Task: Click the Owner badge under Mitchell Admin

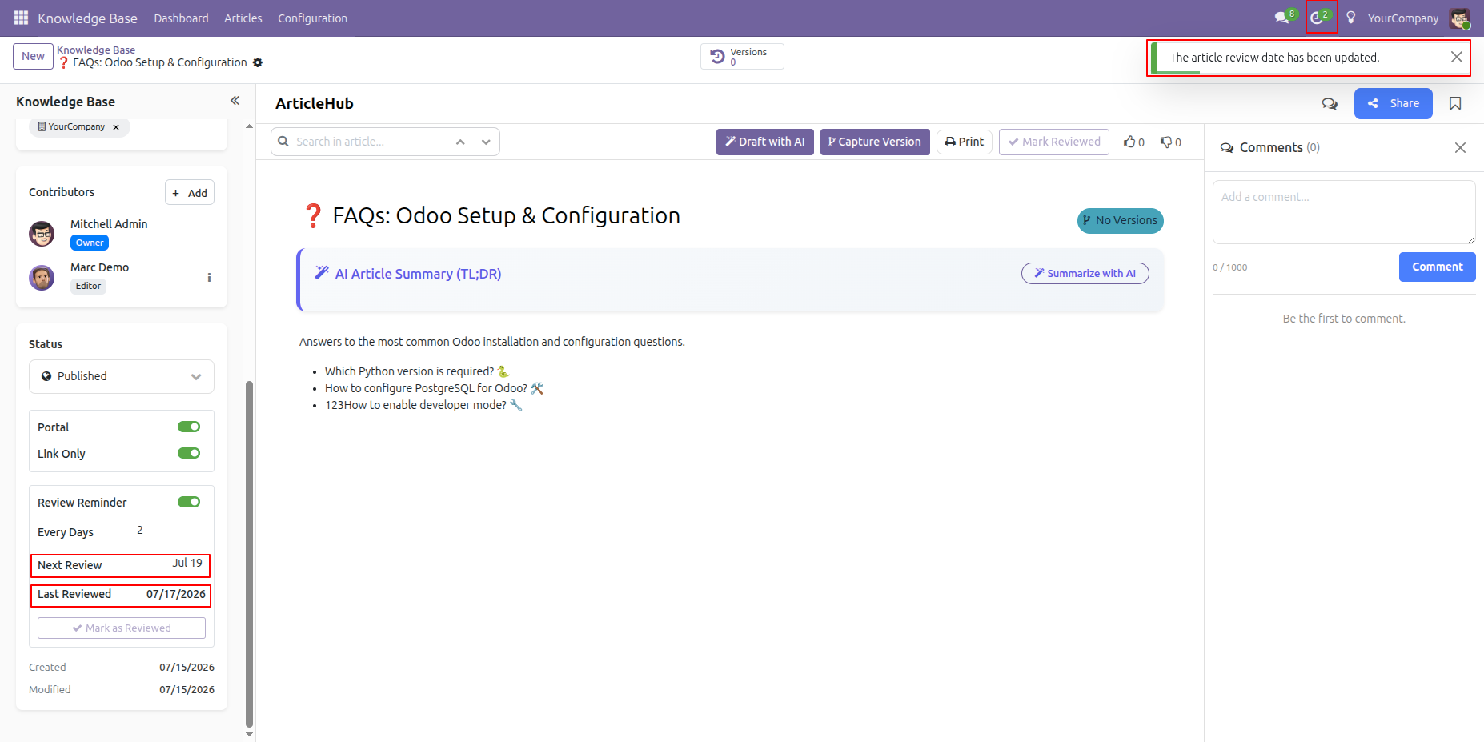Action: pos(90,243)
